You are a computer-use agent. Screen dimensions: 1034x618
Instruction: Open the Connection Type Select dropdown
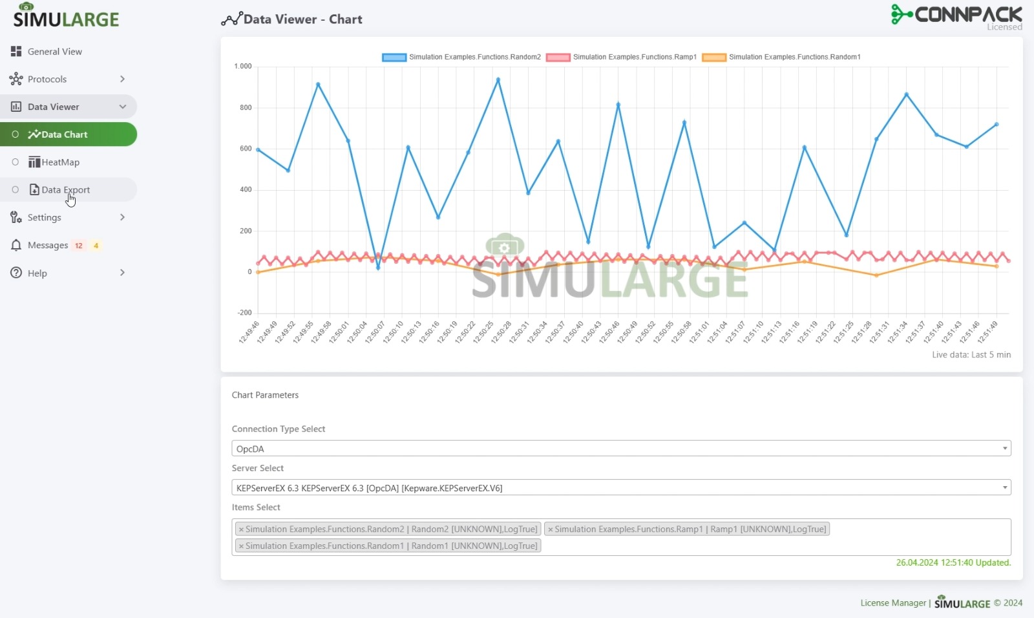click(x=620, y=449)
